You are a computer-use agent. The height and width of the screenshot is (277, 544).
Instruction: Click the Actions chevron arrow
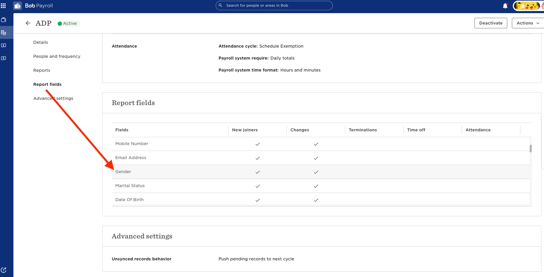538,23
